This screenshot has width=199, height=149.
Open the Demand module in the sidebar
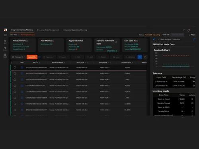point(5,48)
